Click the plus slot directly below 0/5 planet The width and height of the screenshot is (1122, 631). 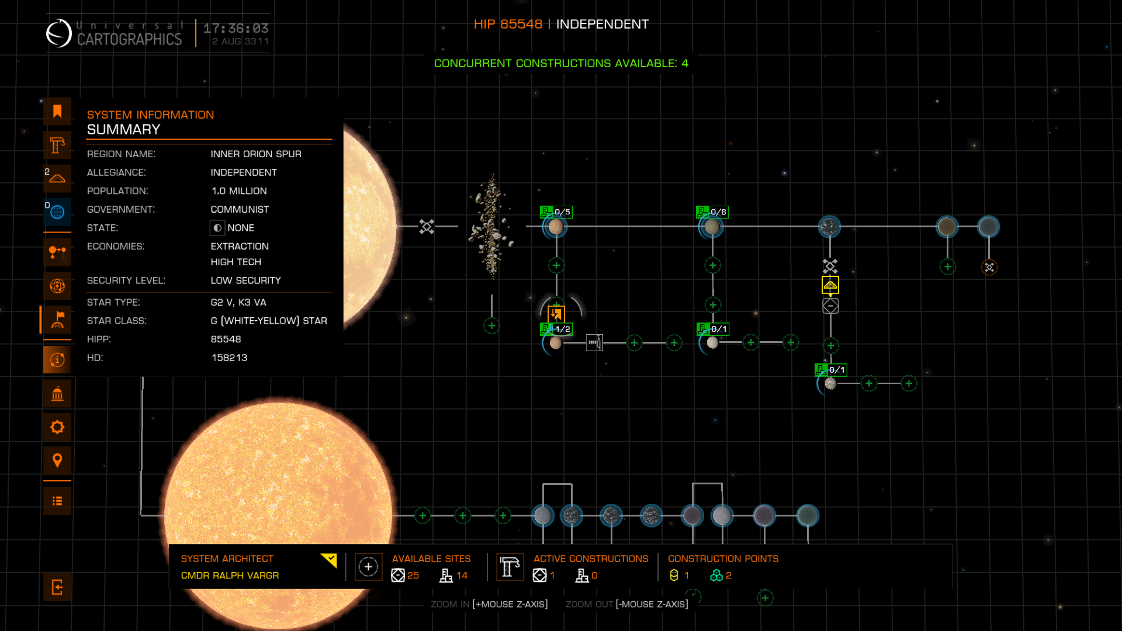[x=556, y=265]
